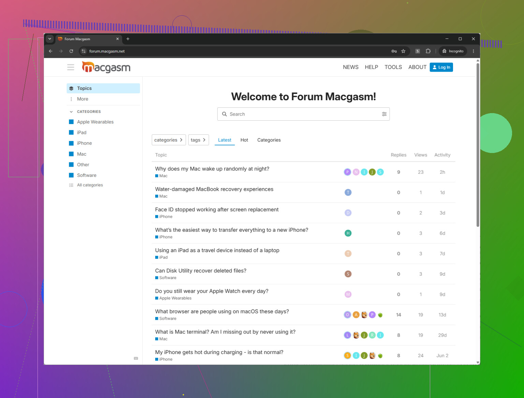Image resolution: width=524 pixels, height=398 pixels.
Task: Open poster avatar T on iPad travel topic
Action: (348, 254)
